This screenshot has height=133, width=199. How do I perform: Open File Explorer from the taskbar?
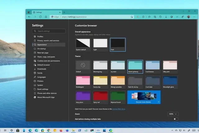point(73,130)
